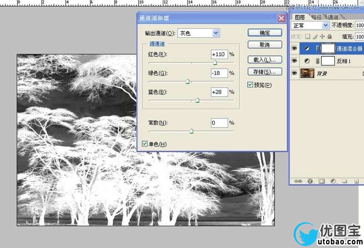364x248 pixels.
Task: Select the 背景 layer thumbnail
Action: (x=307, y=73)
